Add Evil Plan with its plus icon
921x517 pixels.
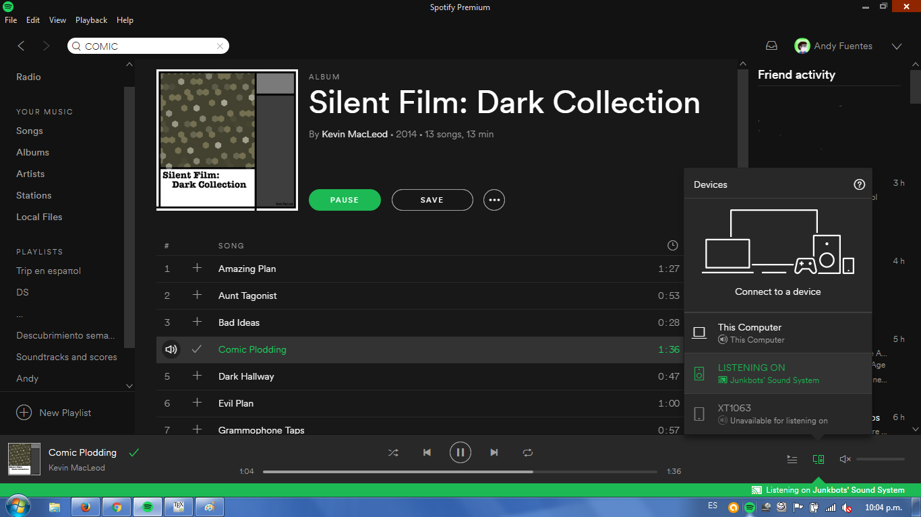(197, 403)
